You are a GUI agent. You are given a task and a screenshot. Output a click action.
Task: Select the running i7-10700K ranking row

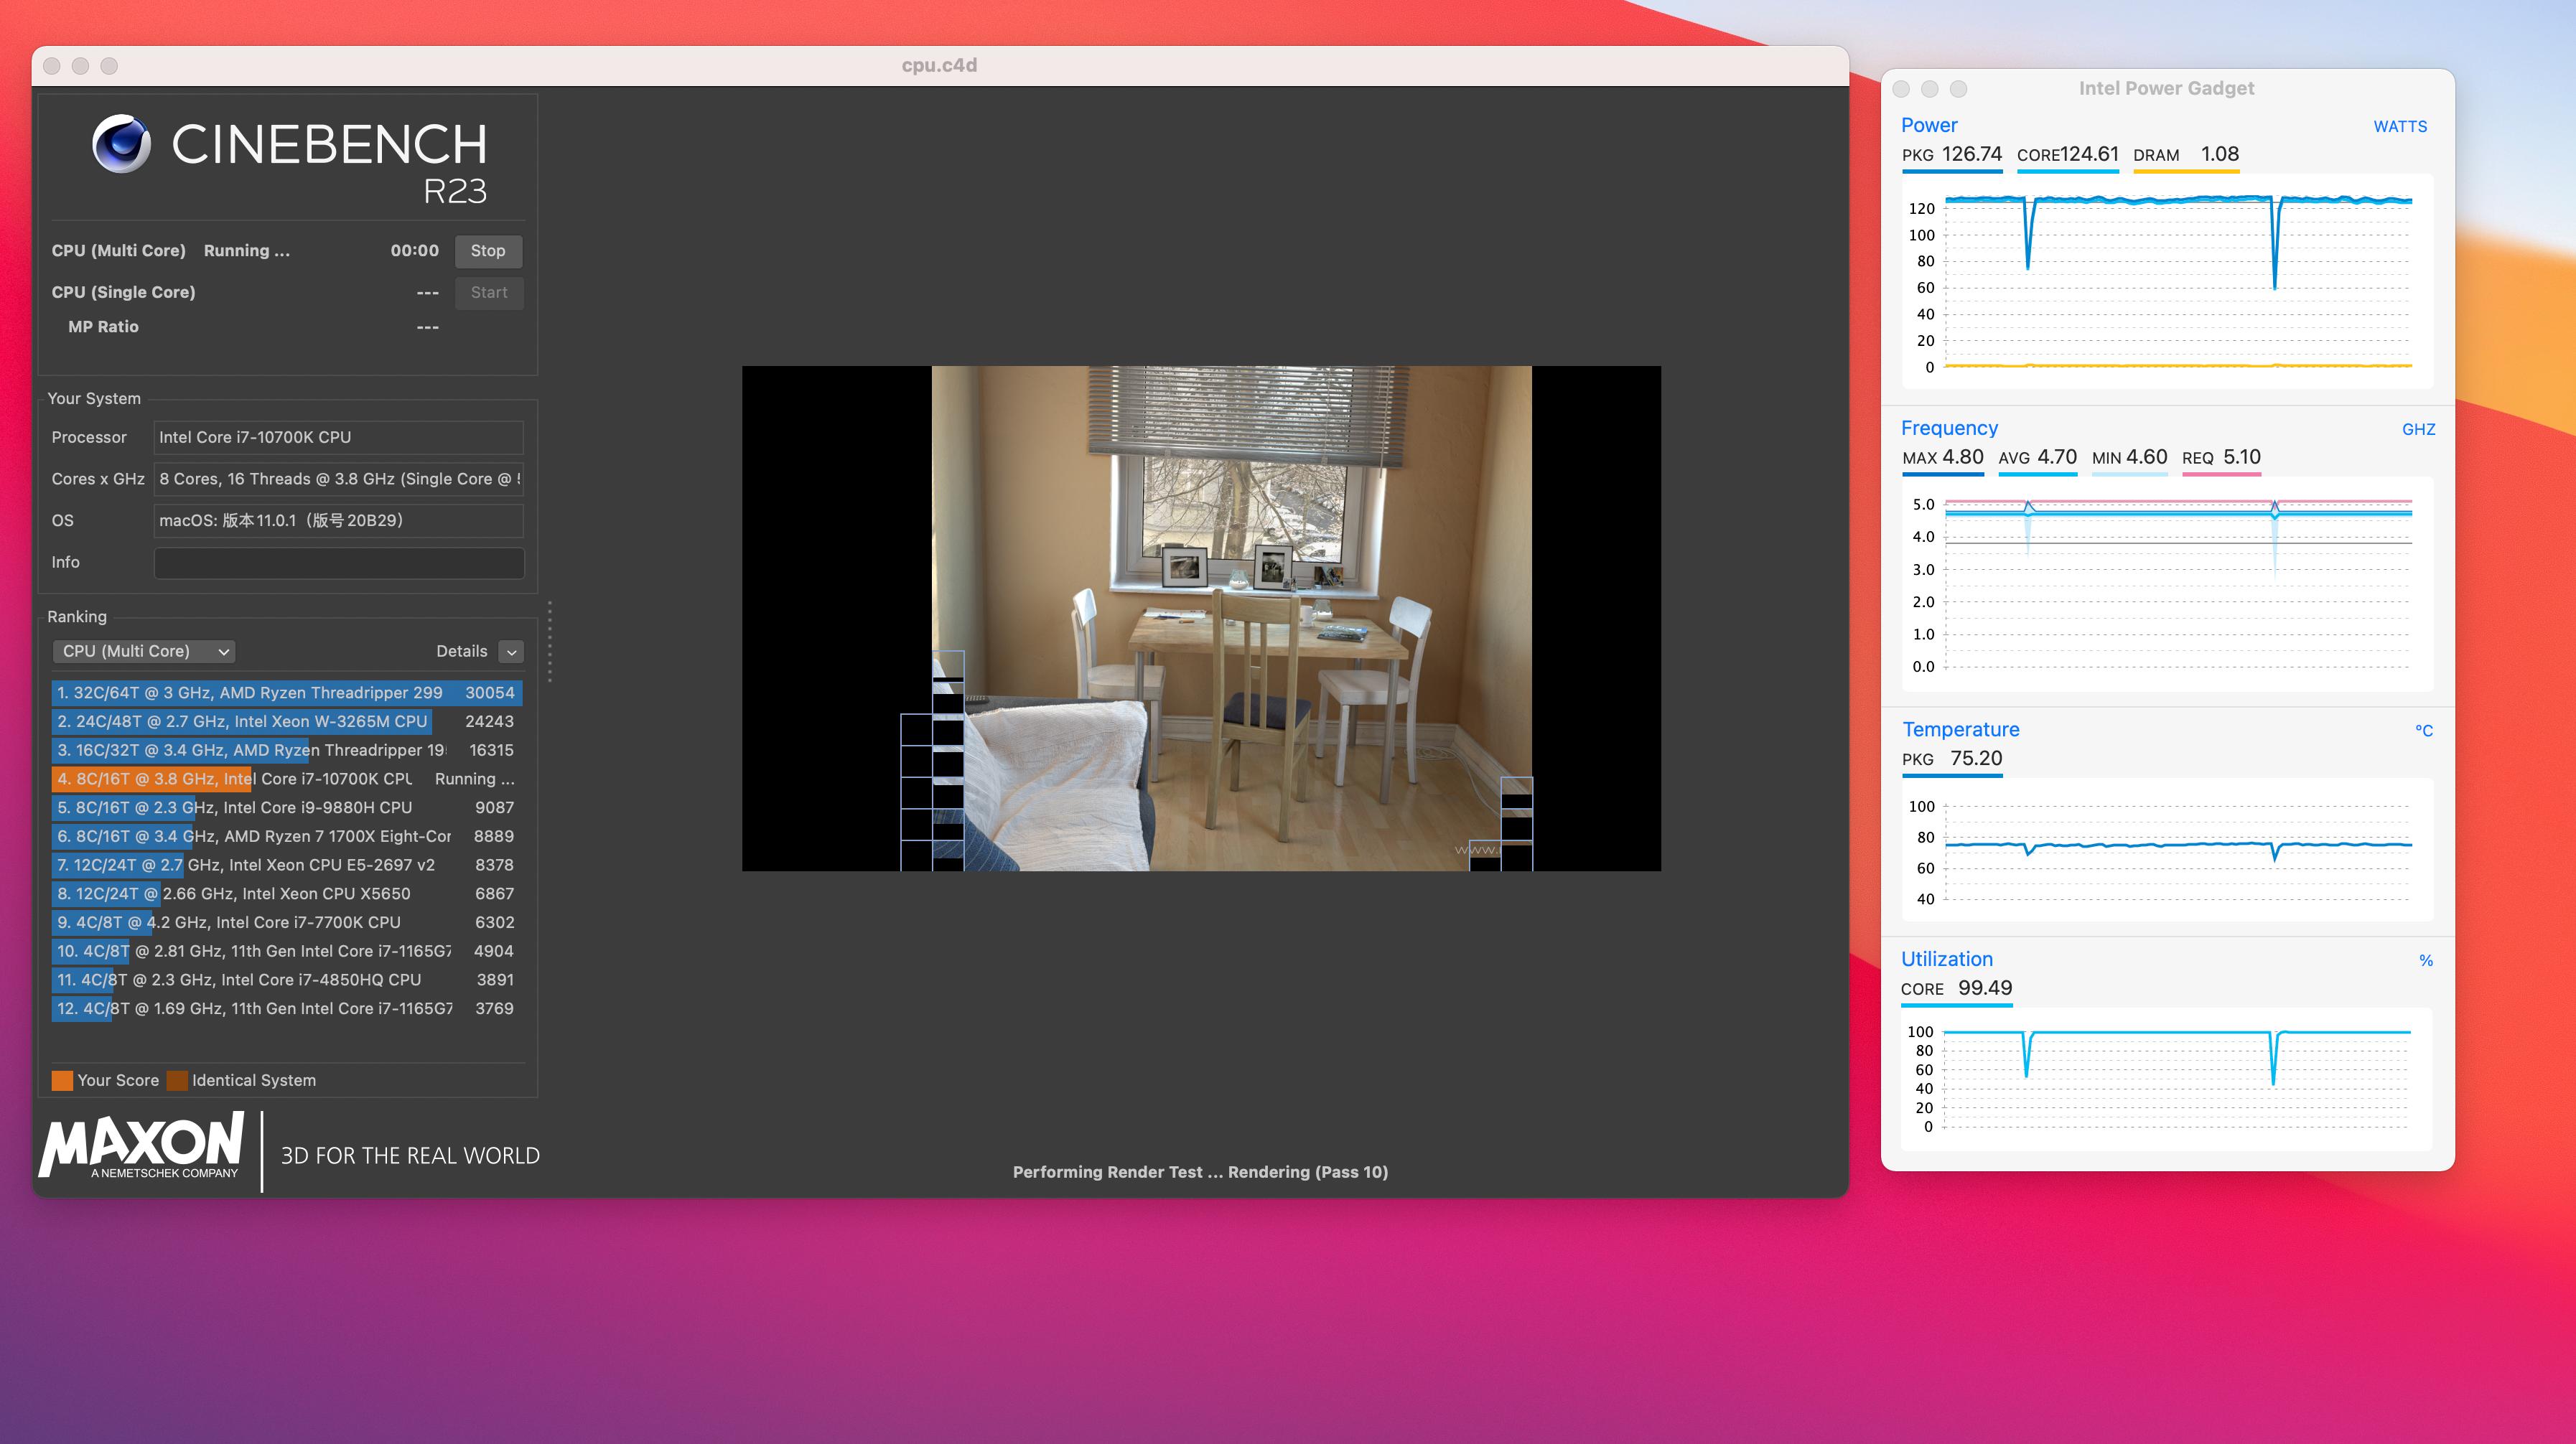pos(286,779)
